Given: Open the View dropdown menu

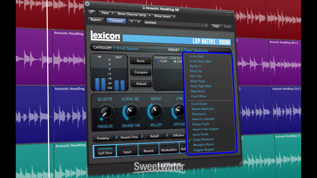Looking at the screenshot, I should pyautogui.click(x=107, y=13).
